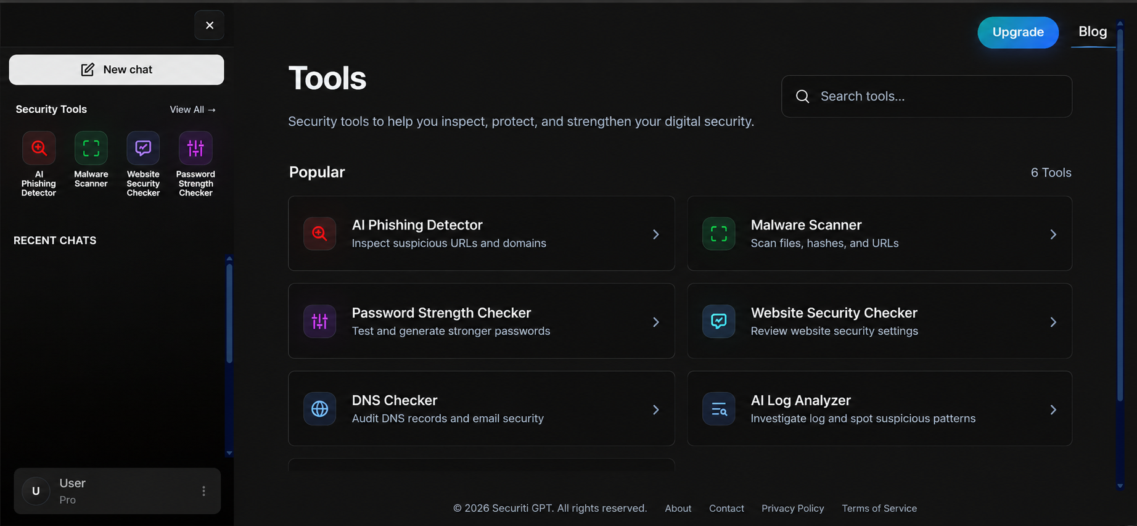Open the Contact footer link
Screen dimensions: 1137x526
click(x=726, y=508)
